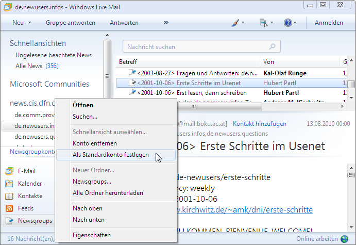Open Feeds via orange RSS icon
The width and height of the screenshot is (356, 245).
pyautogui.click(x=9, y=208)
